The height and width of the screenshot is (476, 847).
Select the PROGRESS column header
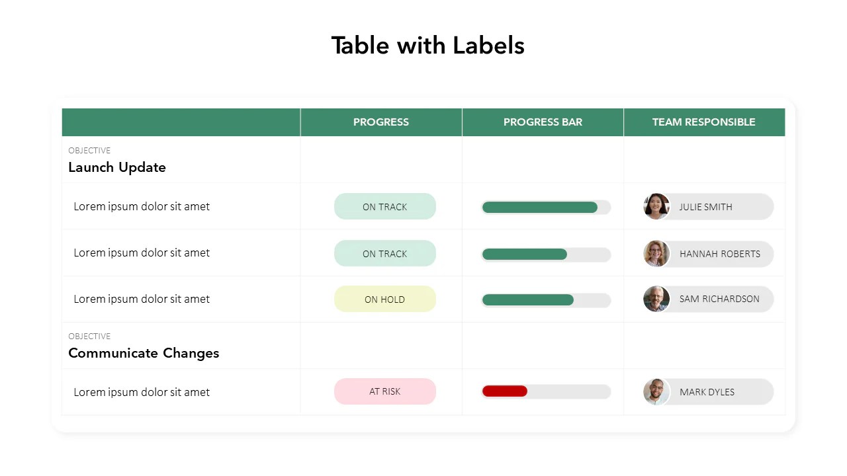click(381, 122)
